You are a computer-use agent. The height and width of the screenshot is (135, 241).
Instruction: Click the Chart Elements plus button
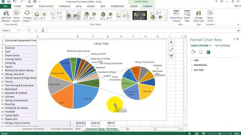coord(171,42)
